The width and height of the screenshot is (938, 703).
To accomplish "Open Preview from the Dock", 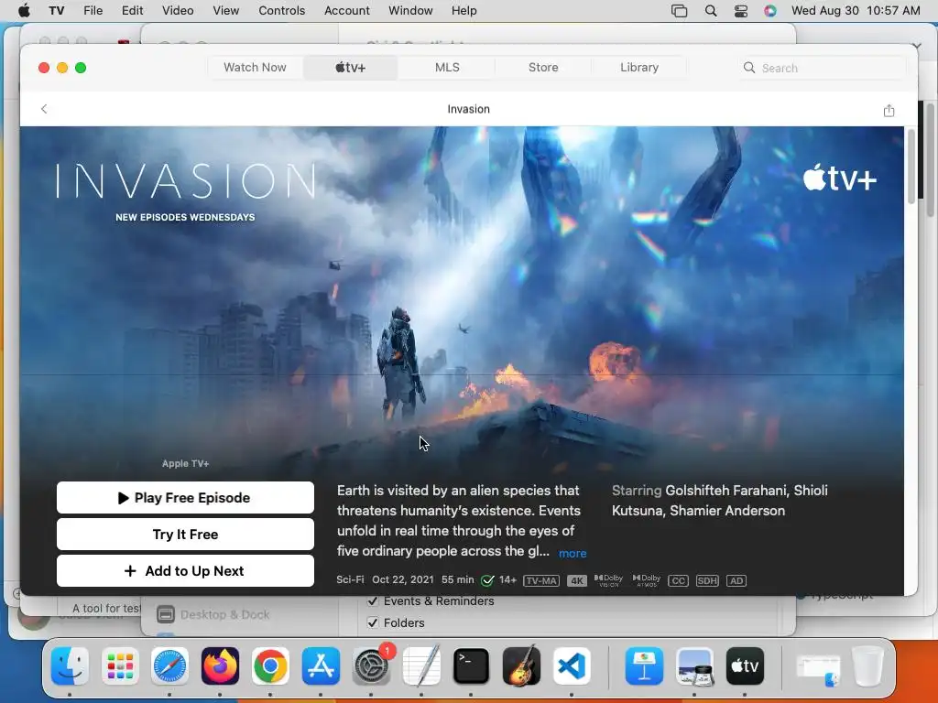I will [x=694, y=665].
